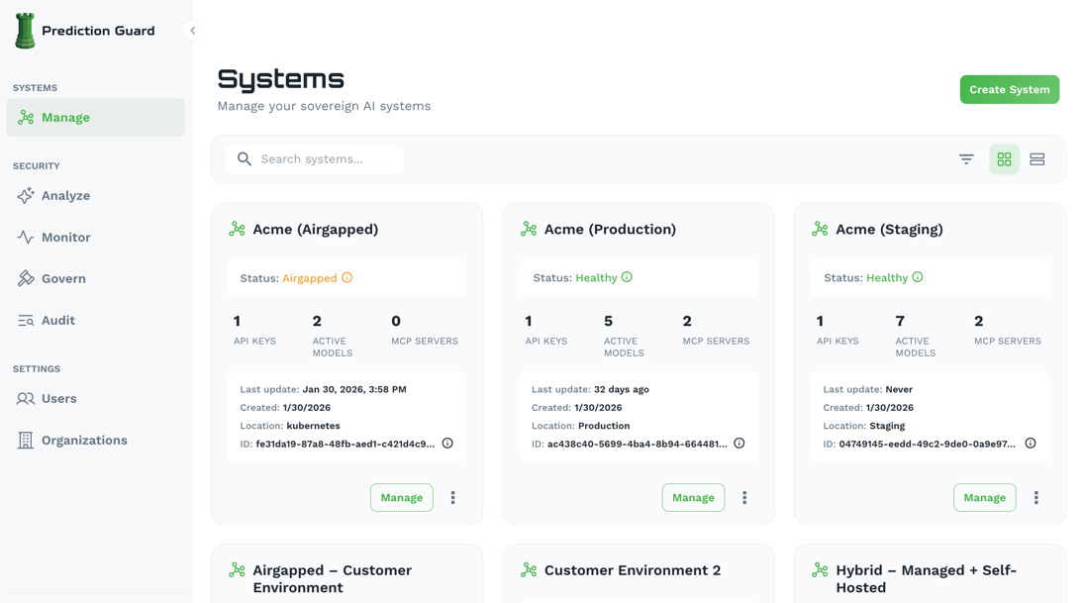The width and height of the screenshot is (1085, 603).
Task: Collapse the sidebar with the chevron button
Action: (192, 31)
